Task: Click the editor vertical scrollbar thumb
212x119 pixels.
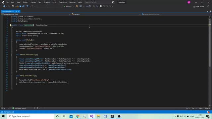Action: (210, 43)
